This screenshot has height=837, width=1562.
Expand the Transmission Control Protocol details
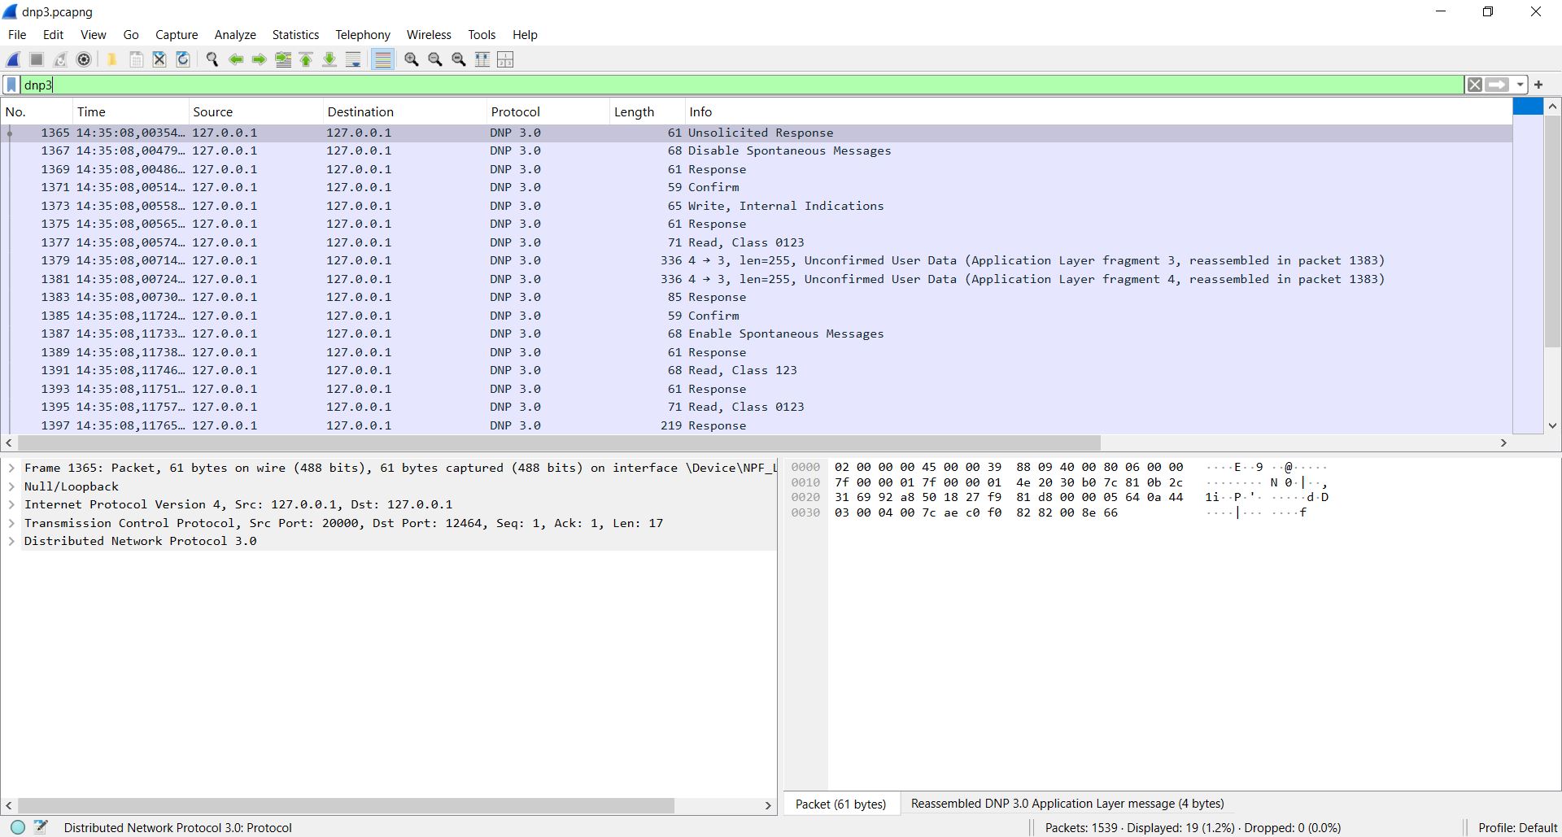pyautogui.click(x=11, y=523)
